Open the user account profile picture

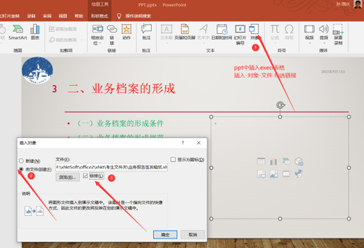[357, 4]
